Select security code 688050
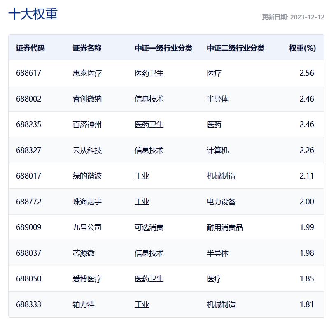The height and width of the screenshot is (320, 329). pos(29,279)
